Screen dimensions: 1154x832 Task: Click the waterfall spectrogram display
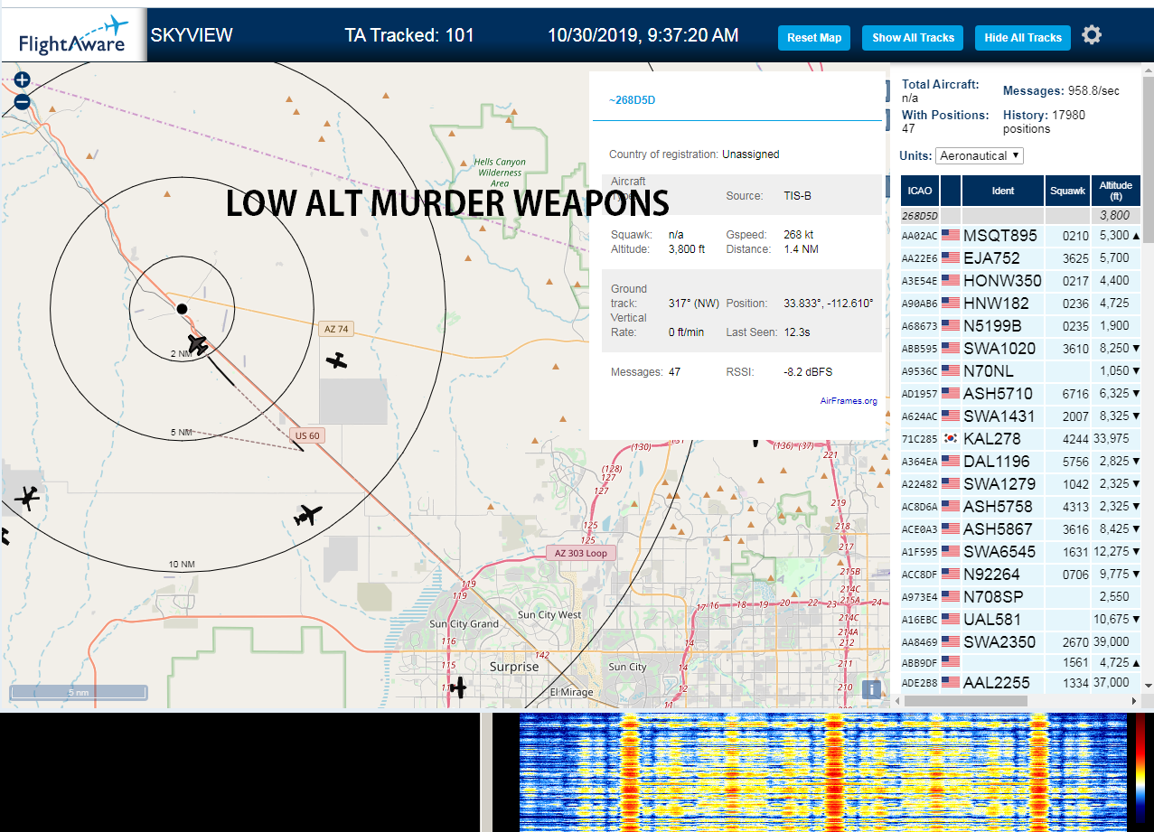point(822,772)
